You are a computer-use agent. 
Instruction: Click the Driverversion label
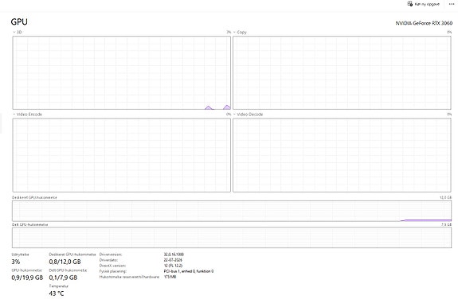click(x=111, y=254)
